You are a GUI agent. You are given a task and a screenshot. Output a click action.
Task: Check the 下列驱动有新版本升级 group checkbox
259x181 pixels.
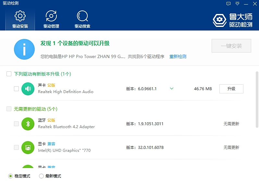9,74
